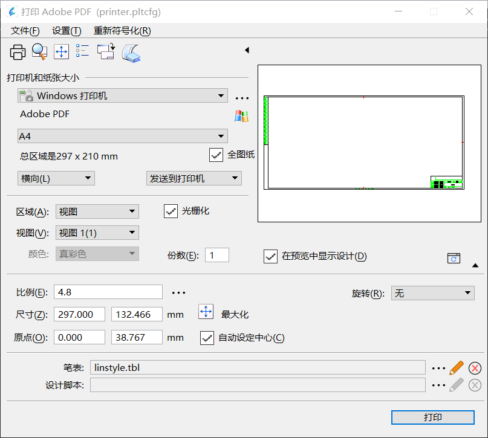Click the print preview drawing thumbnail
The image size is (488, 438).
tap(369, 143)
